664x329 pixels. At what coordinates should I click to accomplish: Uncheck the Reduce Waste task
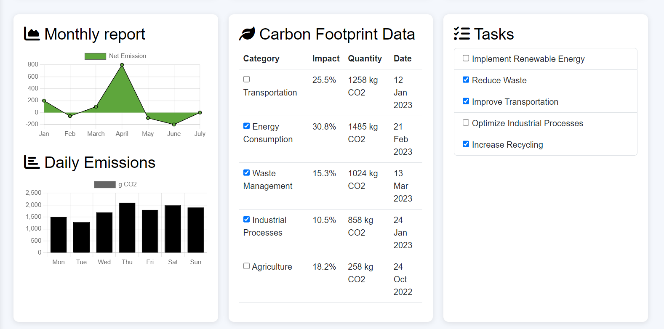pos(466,80)
